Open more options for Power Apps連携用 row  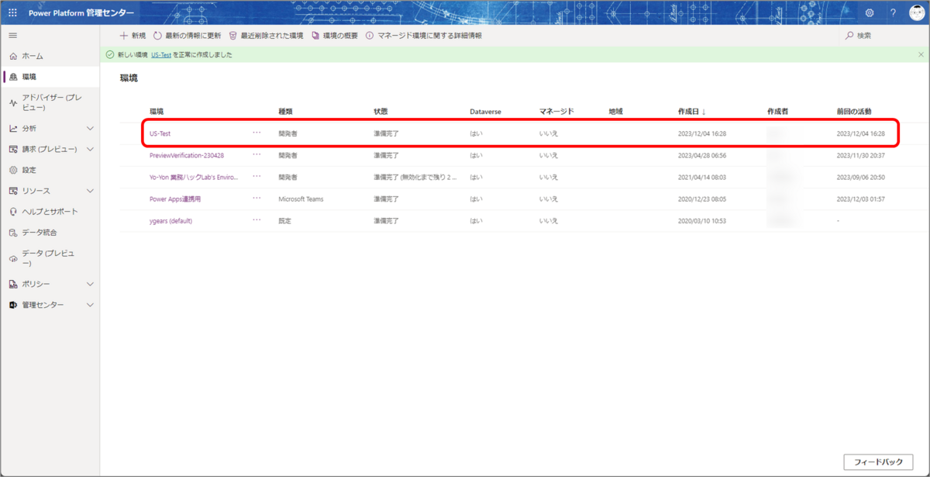click(257, 198)
